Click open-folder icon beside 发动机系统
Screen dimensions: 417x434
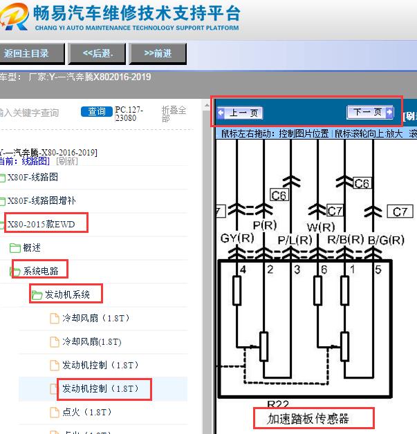click(37, 295)
